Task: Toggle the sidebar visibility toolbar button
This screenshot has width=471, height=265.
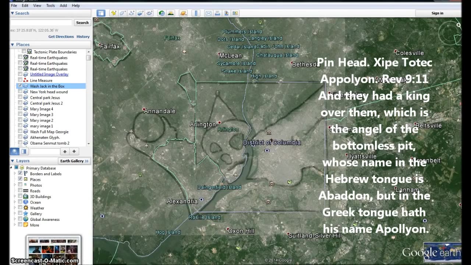Action: pyautogui.click(x=101, y=13)
